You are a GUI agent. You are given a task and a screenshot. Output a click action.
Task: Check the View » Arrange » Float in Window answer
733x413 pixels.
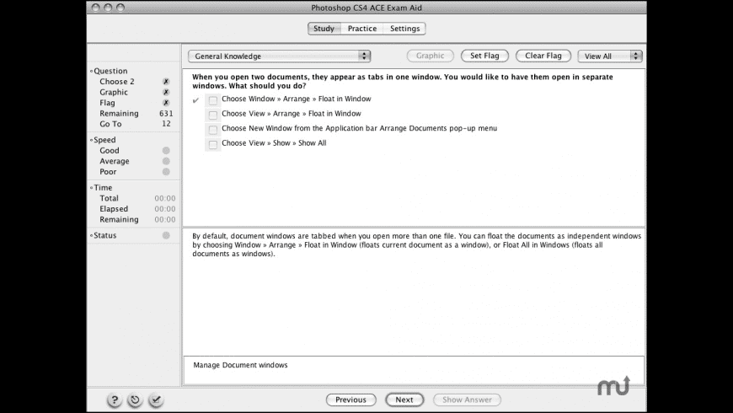click(x=213, y=115)
